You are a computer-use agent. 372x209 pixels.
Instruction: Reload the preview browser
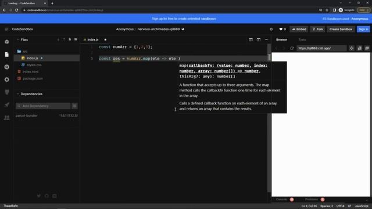point(292,48)
